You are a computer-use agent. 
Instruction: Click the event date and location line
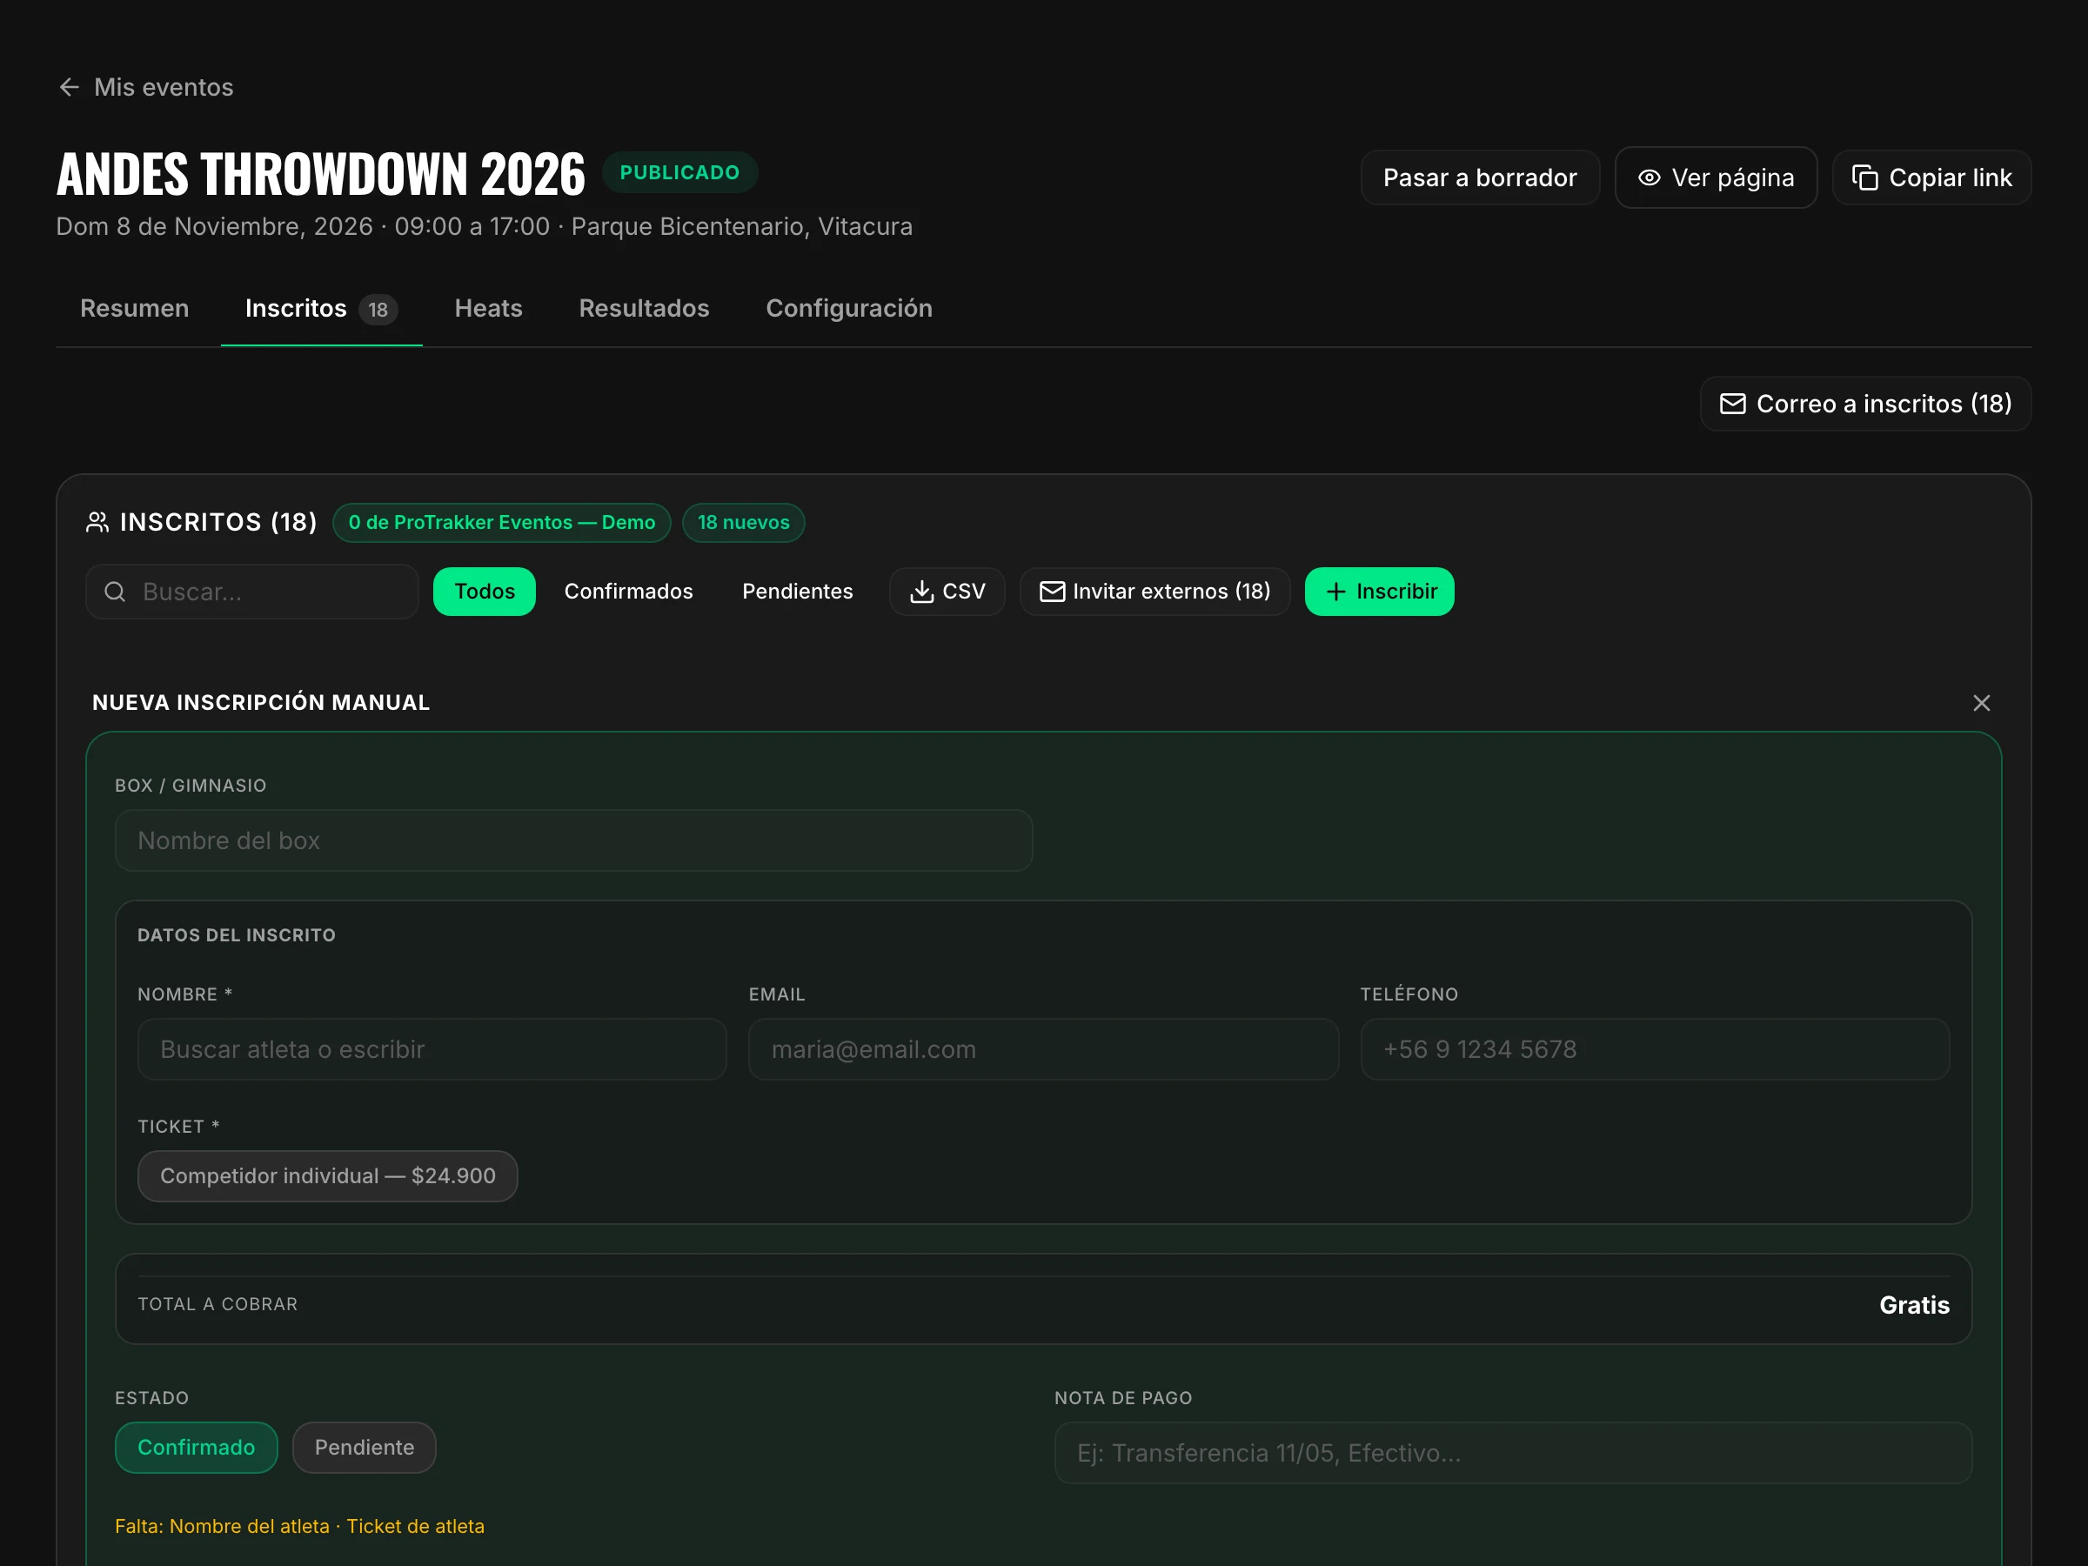coord(485,226)
